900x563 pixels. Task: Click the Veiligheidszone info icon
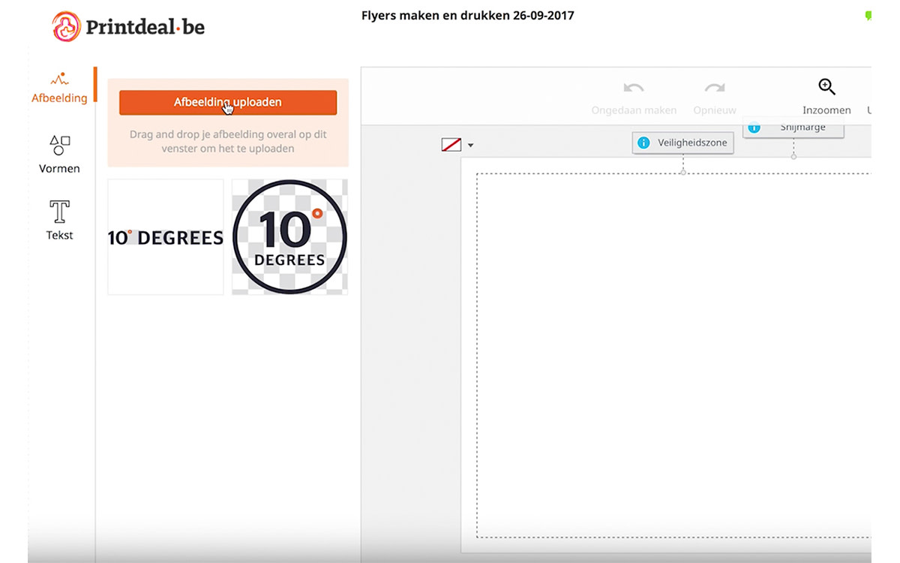643,143
